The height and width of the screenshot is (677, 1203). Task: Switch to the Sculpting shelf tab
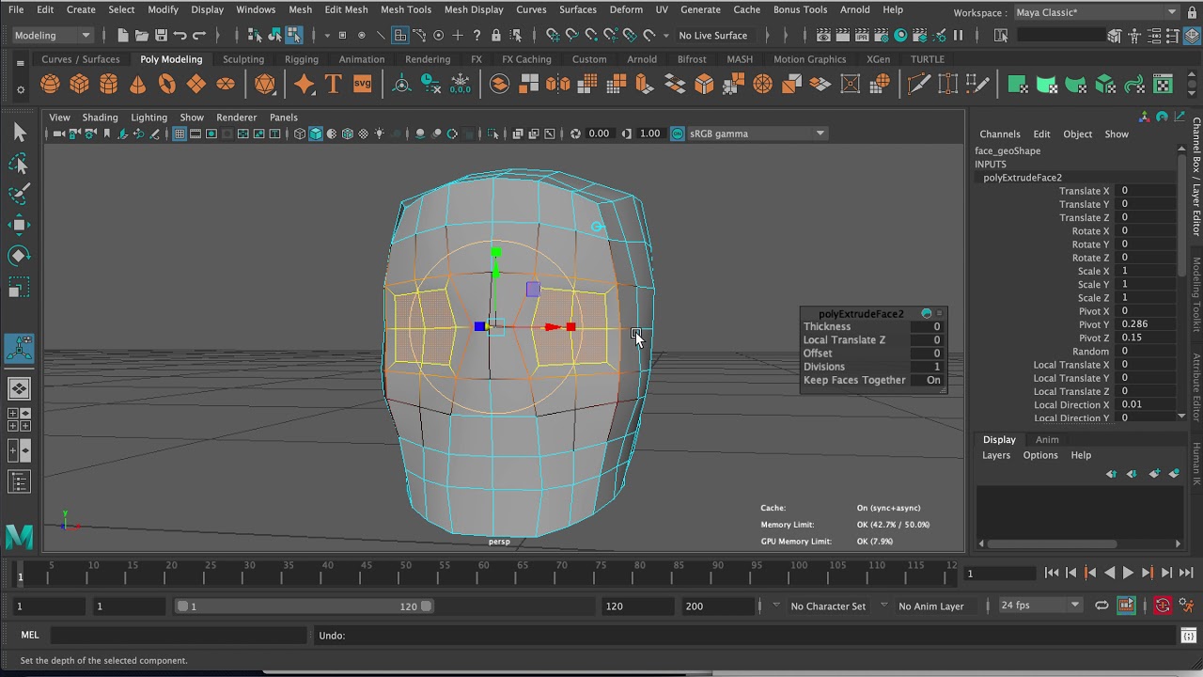243,59
